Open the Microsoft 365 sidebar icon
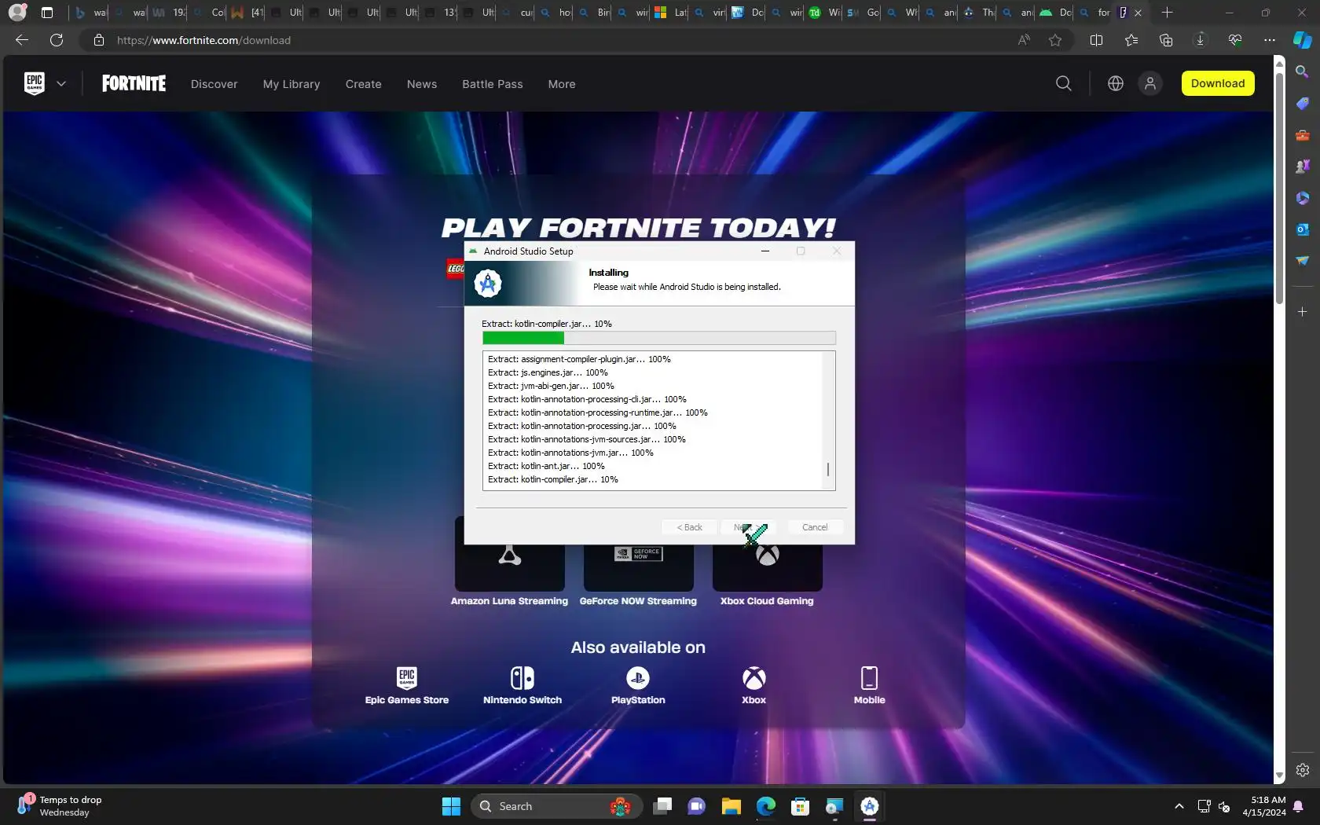Image resolution: width=1320 pixels, height=825 pixels. coord(1302,197)
